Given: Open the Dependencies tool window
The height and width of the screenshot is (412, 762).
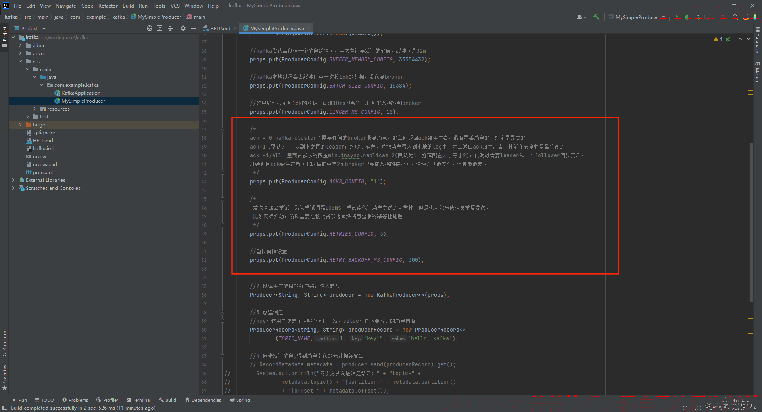Looking at the screenshot, I should pos(203,400).
